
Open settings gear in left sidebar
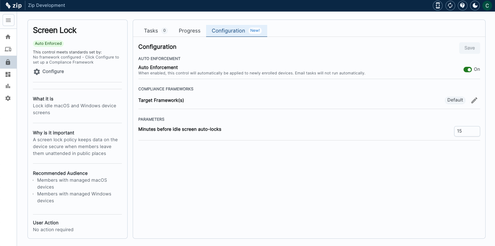pos(8,98)
